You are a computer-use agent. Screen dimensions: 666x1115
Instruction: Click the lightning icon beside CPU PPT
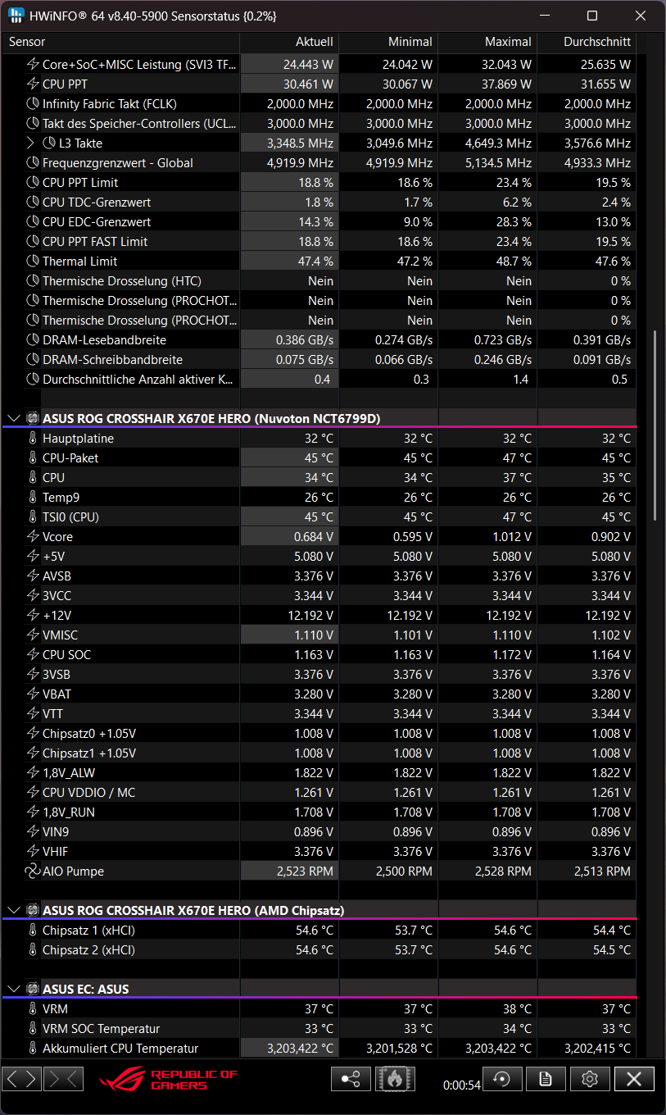coord(33,84)
